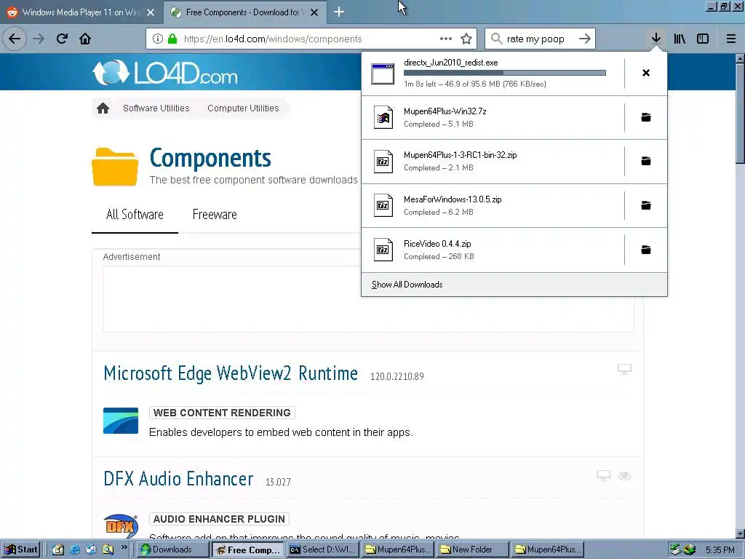745x559 pixels.
Task: Click the directx download progress bar
Action: click(505, 73)
